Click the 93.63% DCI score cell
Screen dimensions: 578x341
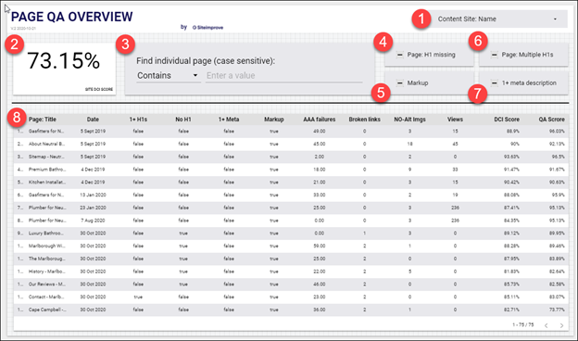point(511,157)
